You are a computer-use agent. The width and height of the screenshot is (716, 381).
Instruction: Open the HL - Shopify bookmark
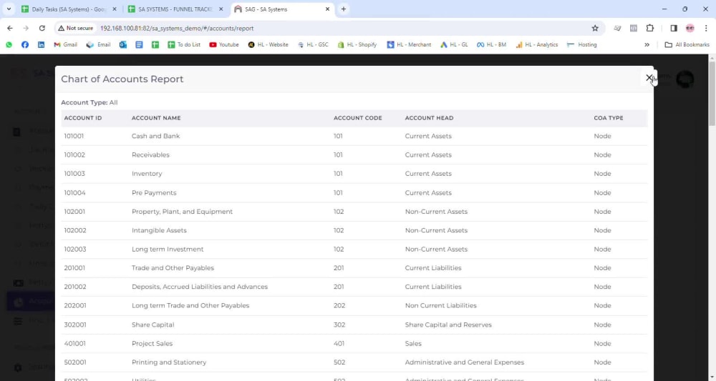coord(357,44)
